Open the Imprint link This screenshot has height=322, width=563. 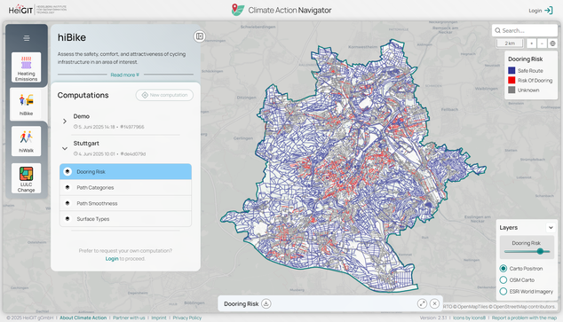pos(159,318)
